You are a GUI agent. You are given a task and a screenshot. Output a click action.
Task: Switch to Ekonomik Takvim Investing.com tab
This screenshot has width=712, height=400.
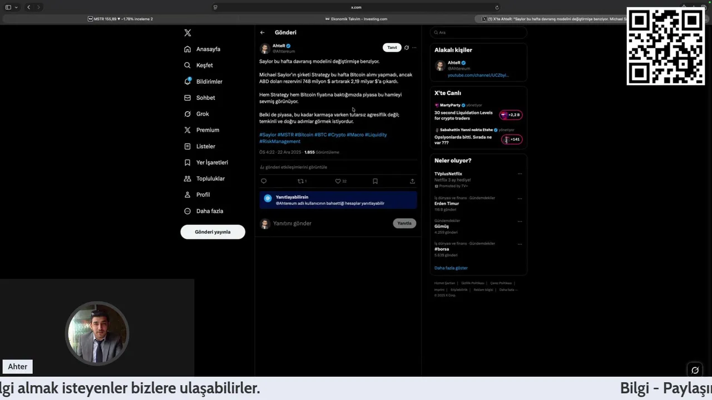356,19
